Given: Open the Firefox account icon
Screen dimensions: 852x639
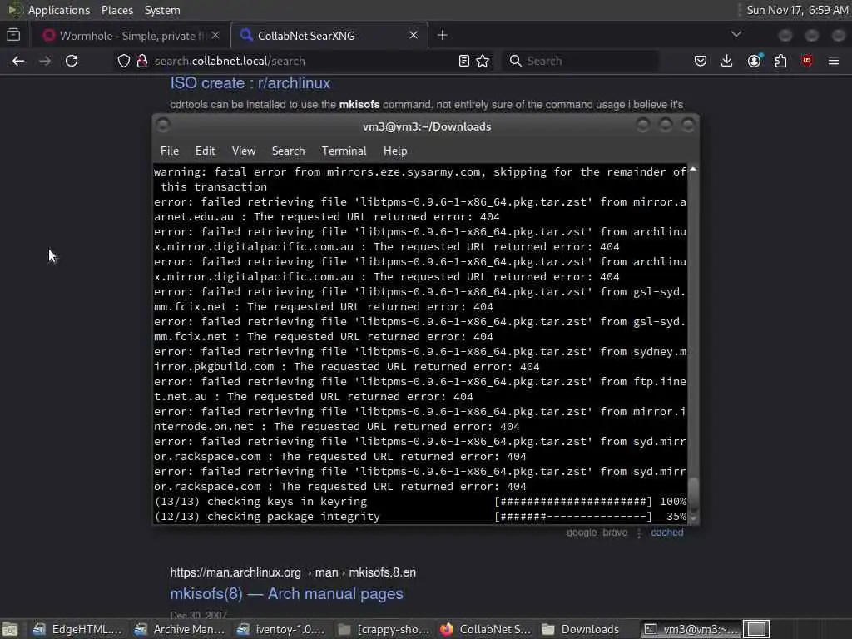Looking at the screenshot, I should click(x=754, y=61).
